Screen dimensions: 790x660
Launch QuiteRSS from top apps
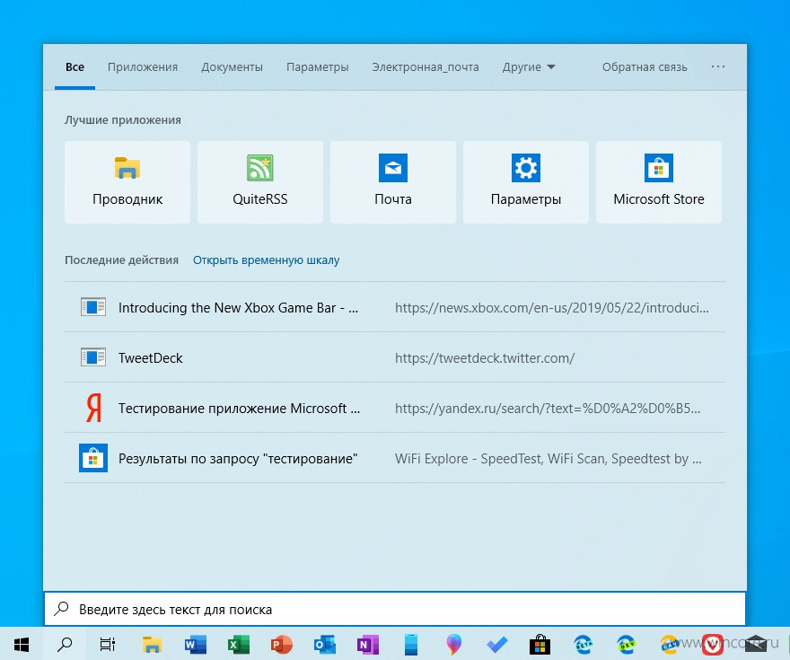pos(260,182)
